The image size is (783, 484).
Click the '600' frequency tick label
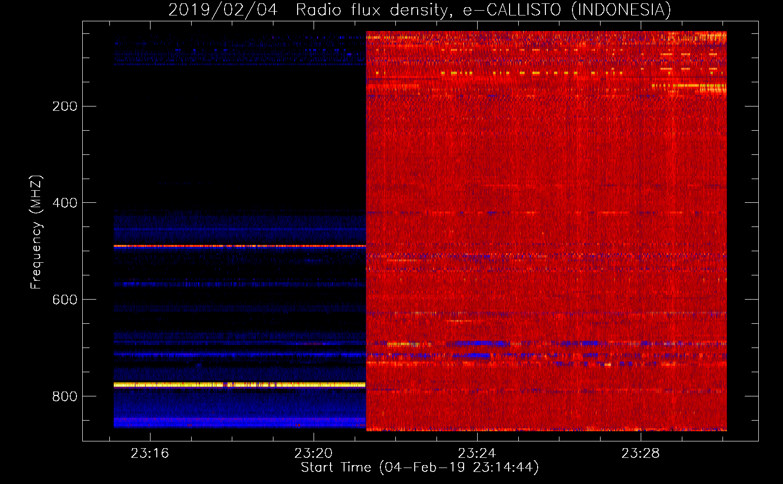tap(65, 300)
